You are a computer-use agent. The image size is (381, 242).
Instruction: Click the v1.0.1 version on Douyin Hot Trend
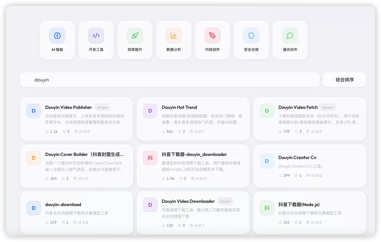point(199,132)
